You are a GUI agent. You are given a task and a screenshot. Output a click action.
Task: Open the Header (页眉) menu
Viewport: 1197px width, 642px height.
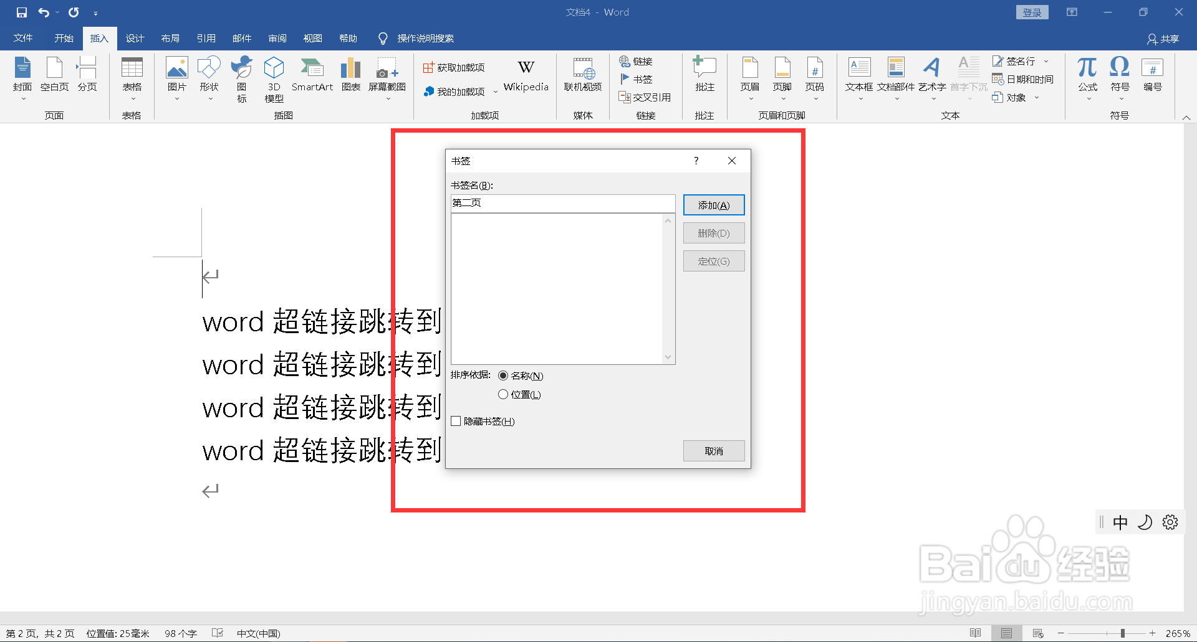click(x=750, y=79)
